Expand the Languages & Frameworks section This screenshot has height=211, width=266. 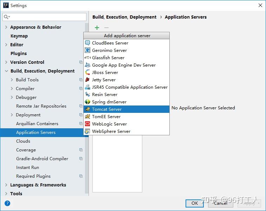pyautogui.click(x=6, y=185)
